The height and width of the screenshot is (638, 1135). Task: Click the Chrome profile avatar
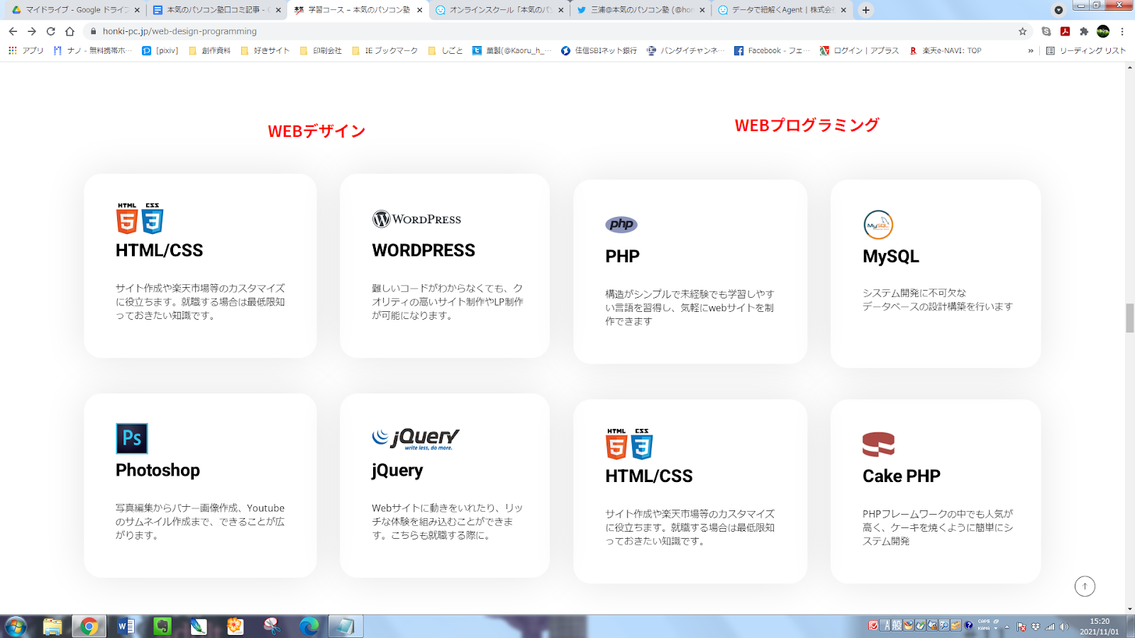[x=1103, y=31]
